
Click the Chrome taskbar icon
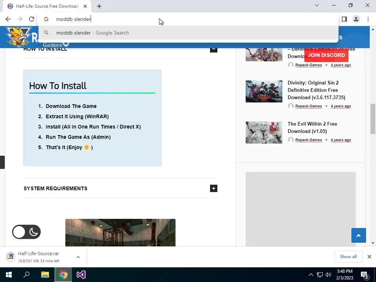click(63, 275)
